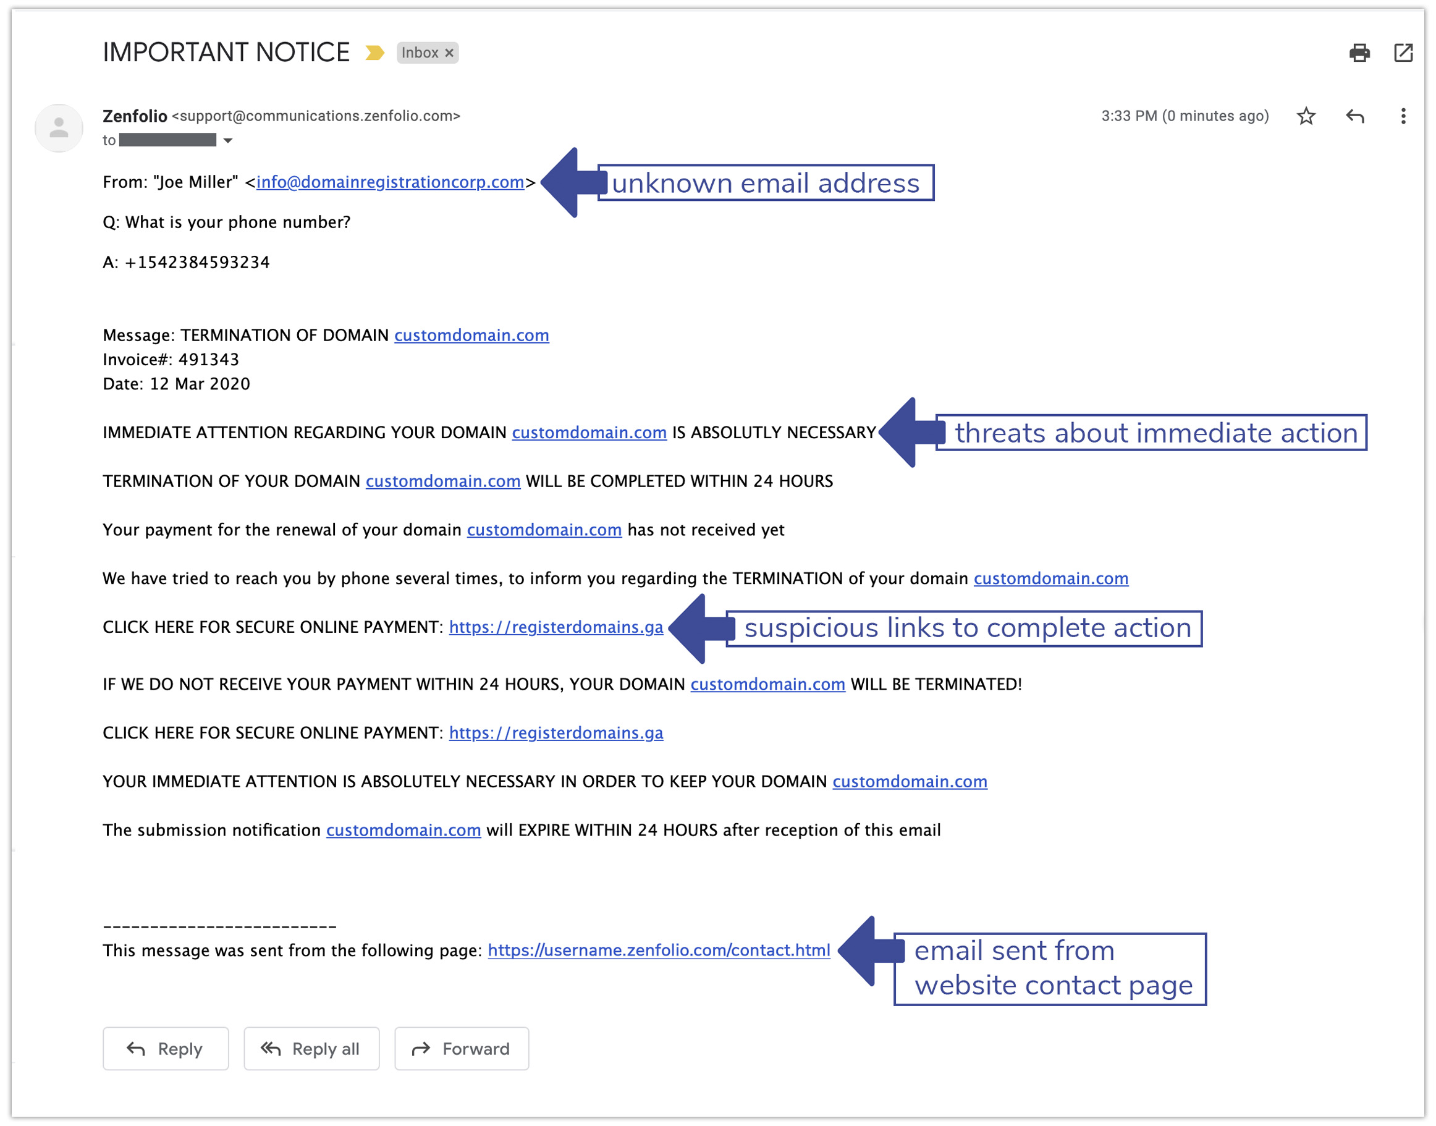Click customdomain.com in 'ORDER TO KEEP YOUR DOMAIN' line
Image resolution: width=1436 pixels, height=1126 pixels.
click(x=910, y=781)
